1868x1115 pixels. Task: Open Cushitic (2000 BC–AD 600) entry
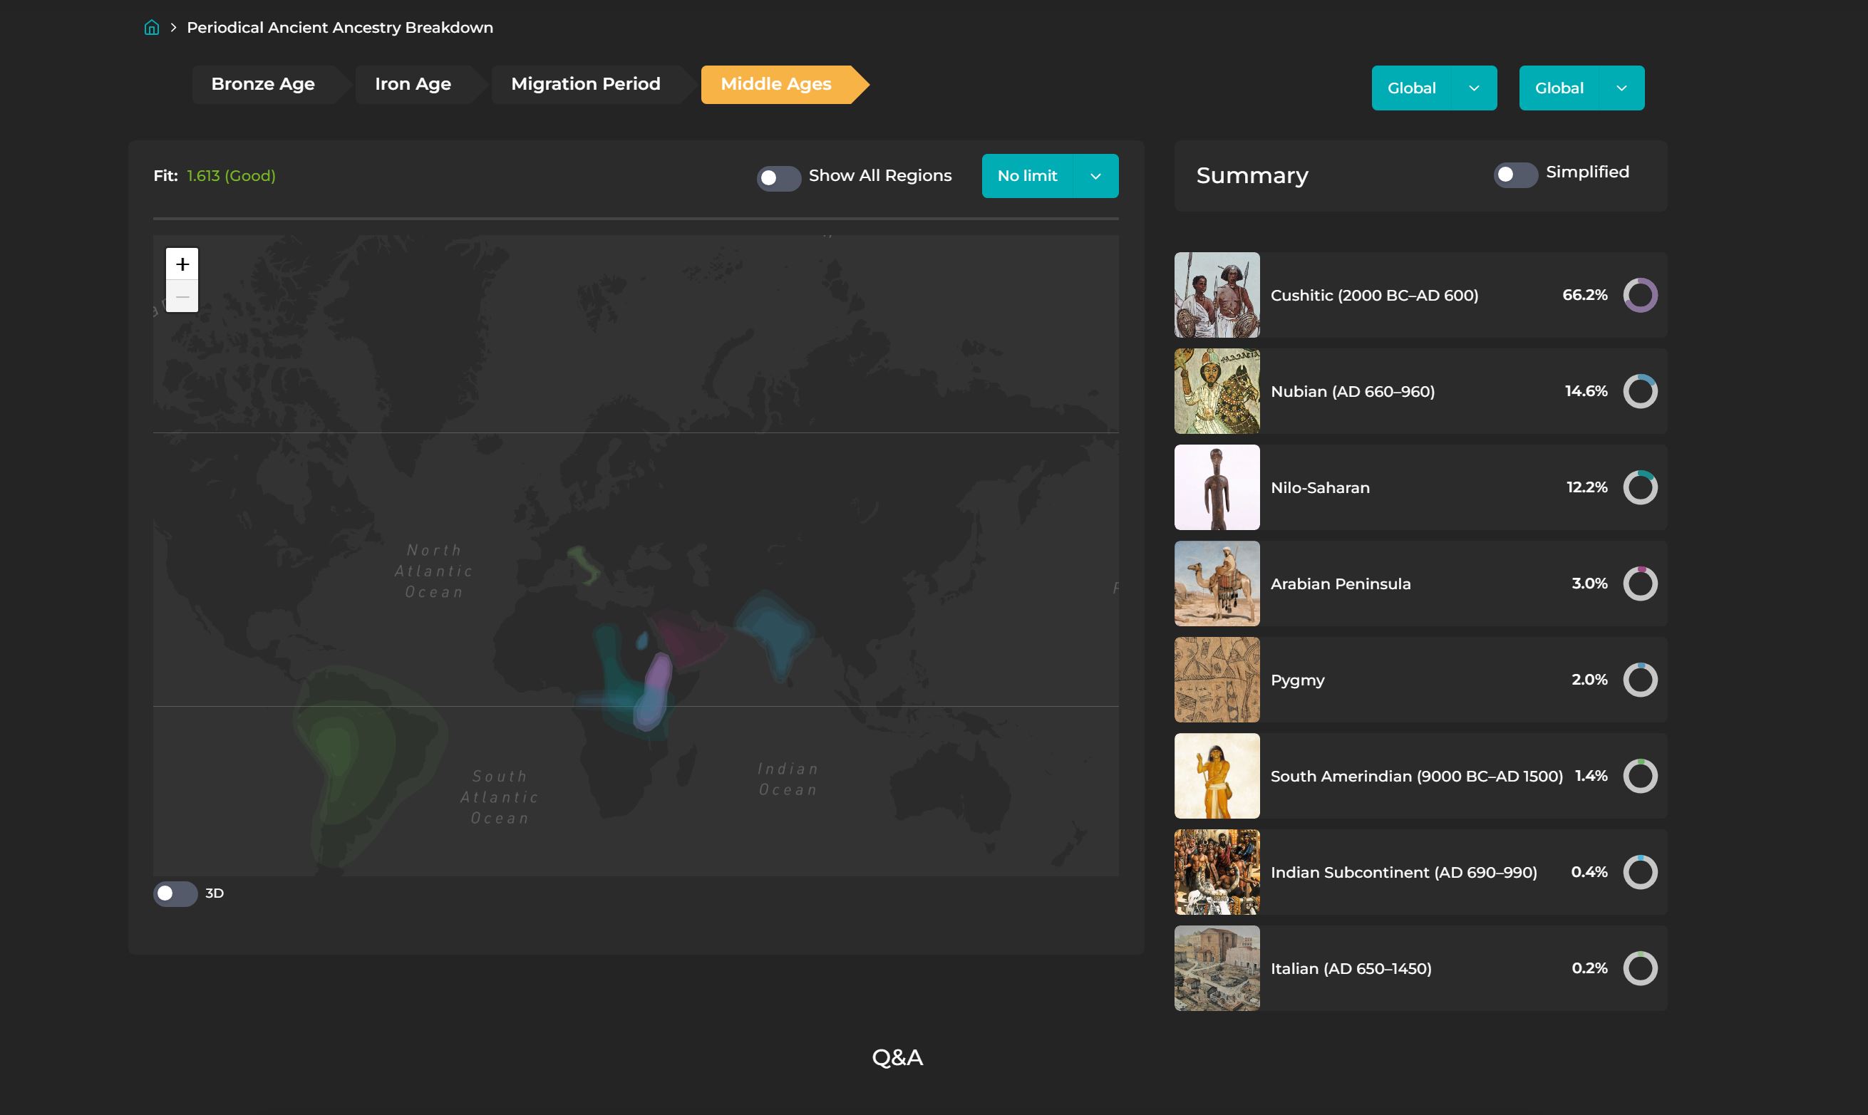click(x=1420, y=295)
